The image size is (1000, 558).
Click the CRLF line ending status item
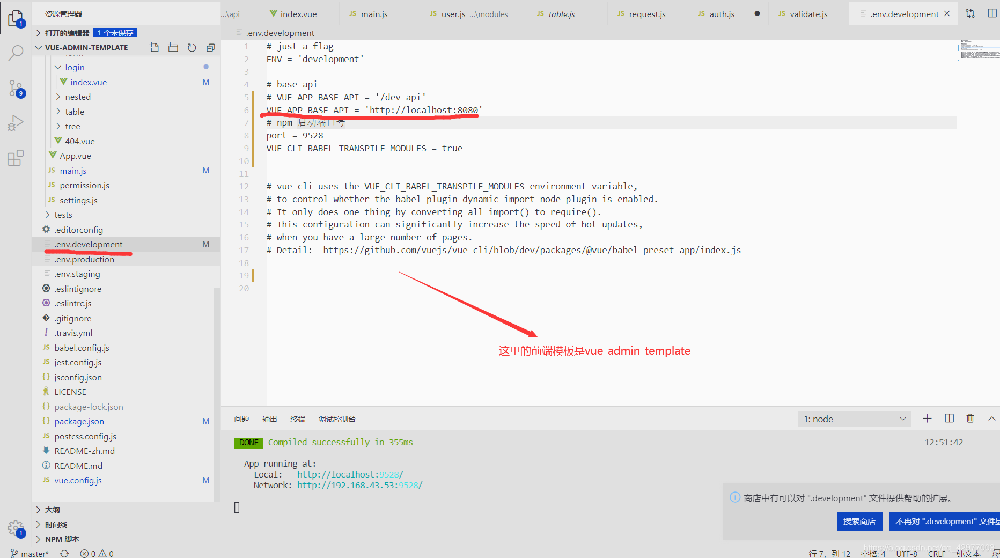937,553
